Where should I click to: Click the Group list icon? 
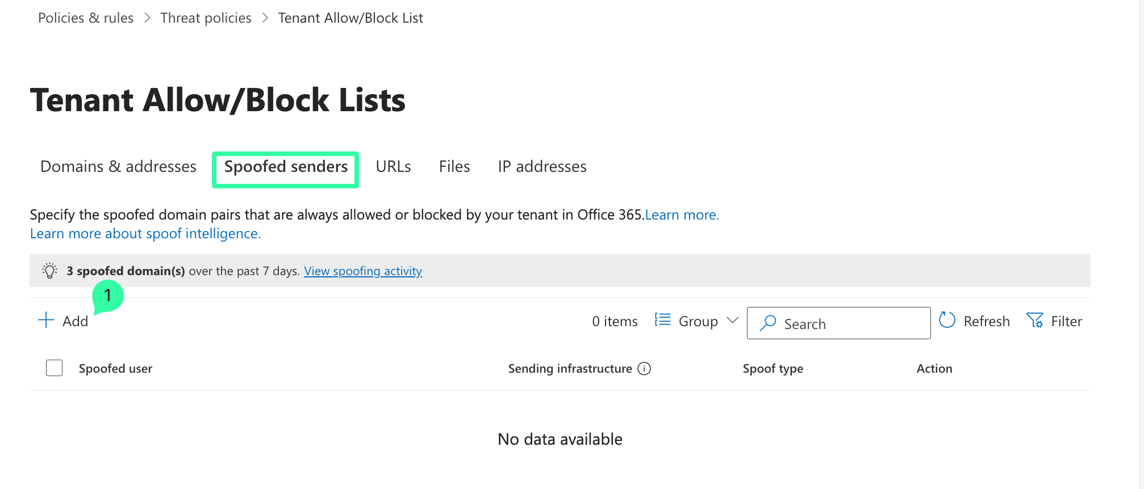tap(662, 320)
